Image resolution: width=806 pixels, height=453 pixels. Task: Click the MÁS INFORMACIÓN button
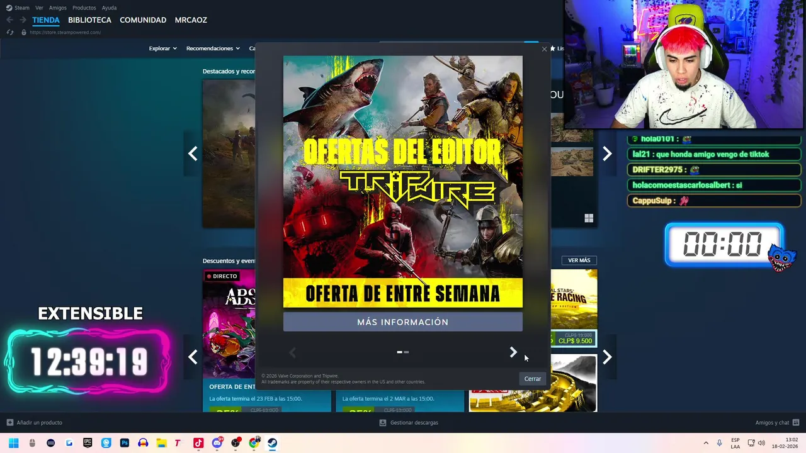point(403,322)
